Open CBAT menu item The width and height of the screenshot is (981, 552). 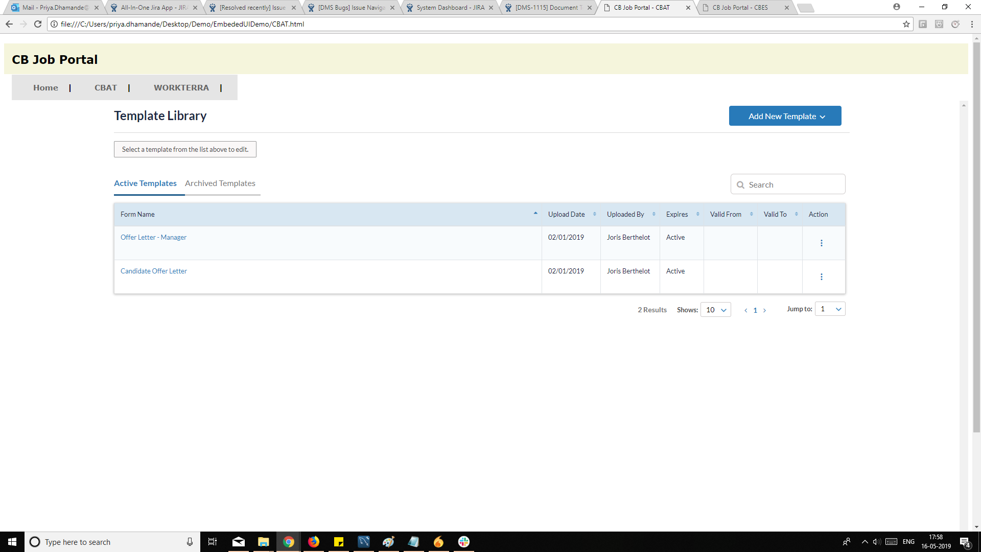[x=106, y=88]
